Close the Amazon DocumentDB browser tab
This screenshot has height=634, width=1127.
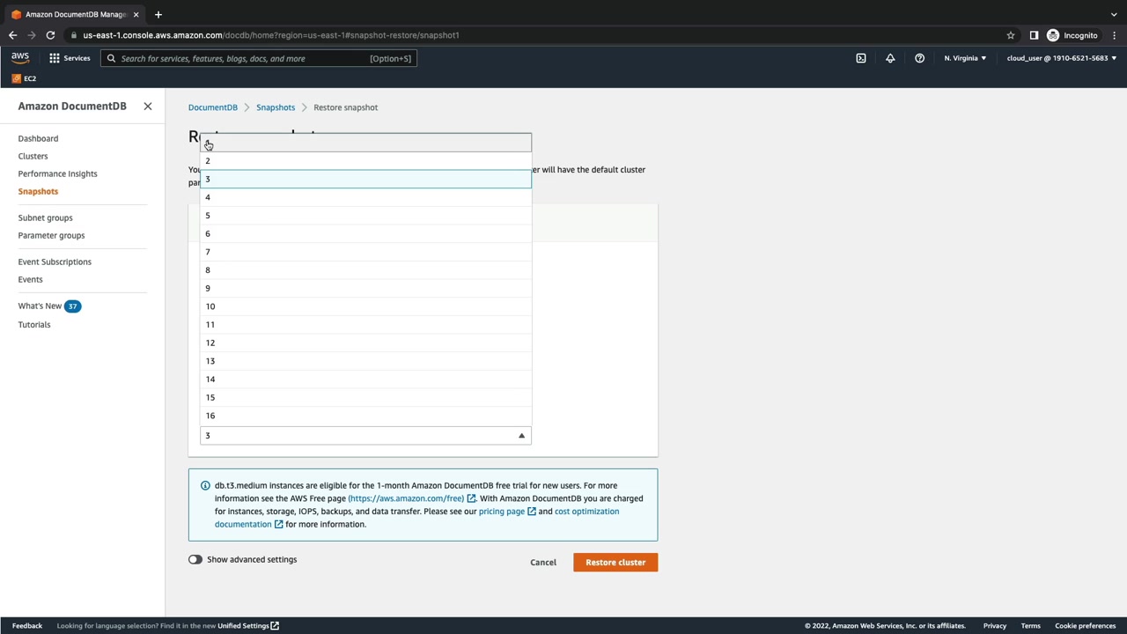(x=136, y=14)
